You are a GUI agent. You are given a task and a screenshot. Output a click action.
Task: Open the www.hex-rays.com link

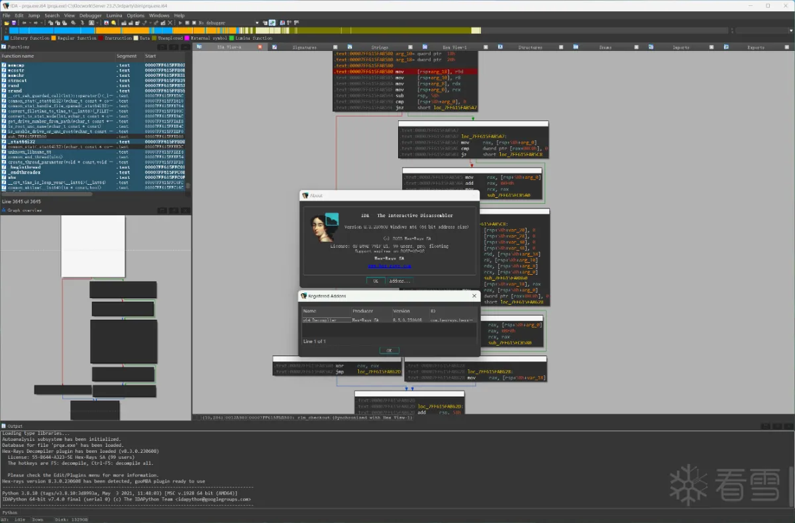point(390,266)
